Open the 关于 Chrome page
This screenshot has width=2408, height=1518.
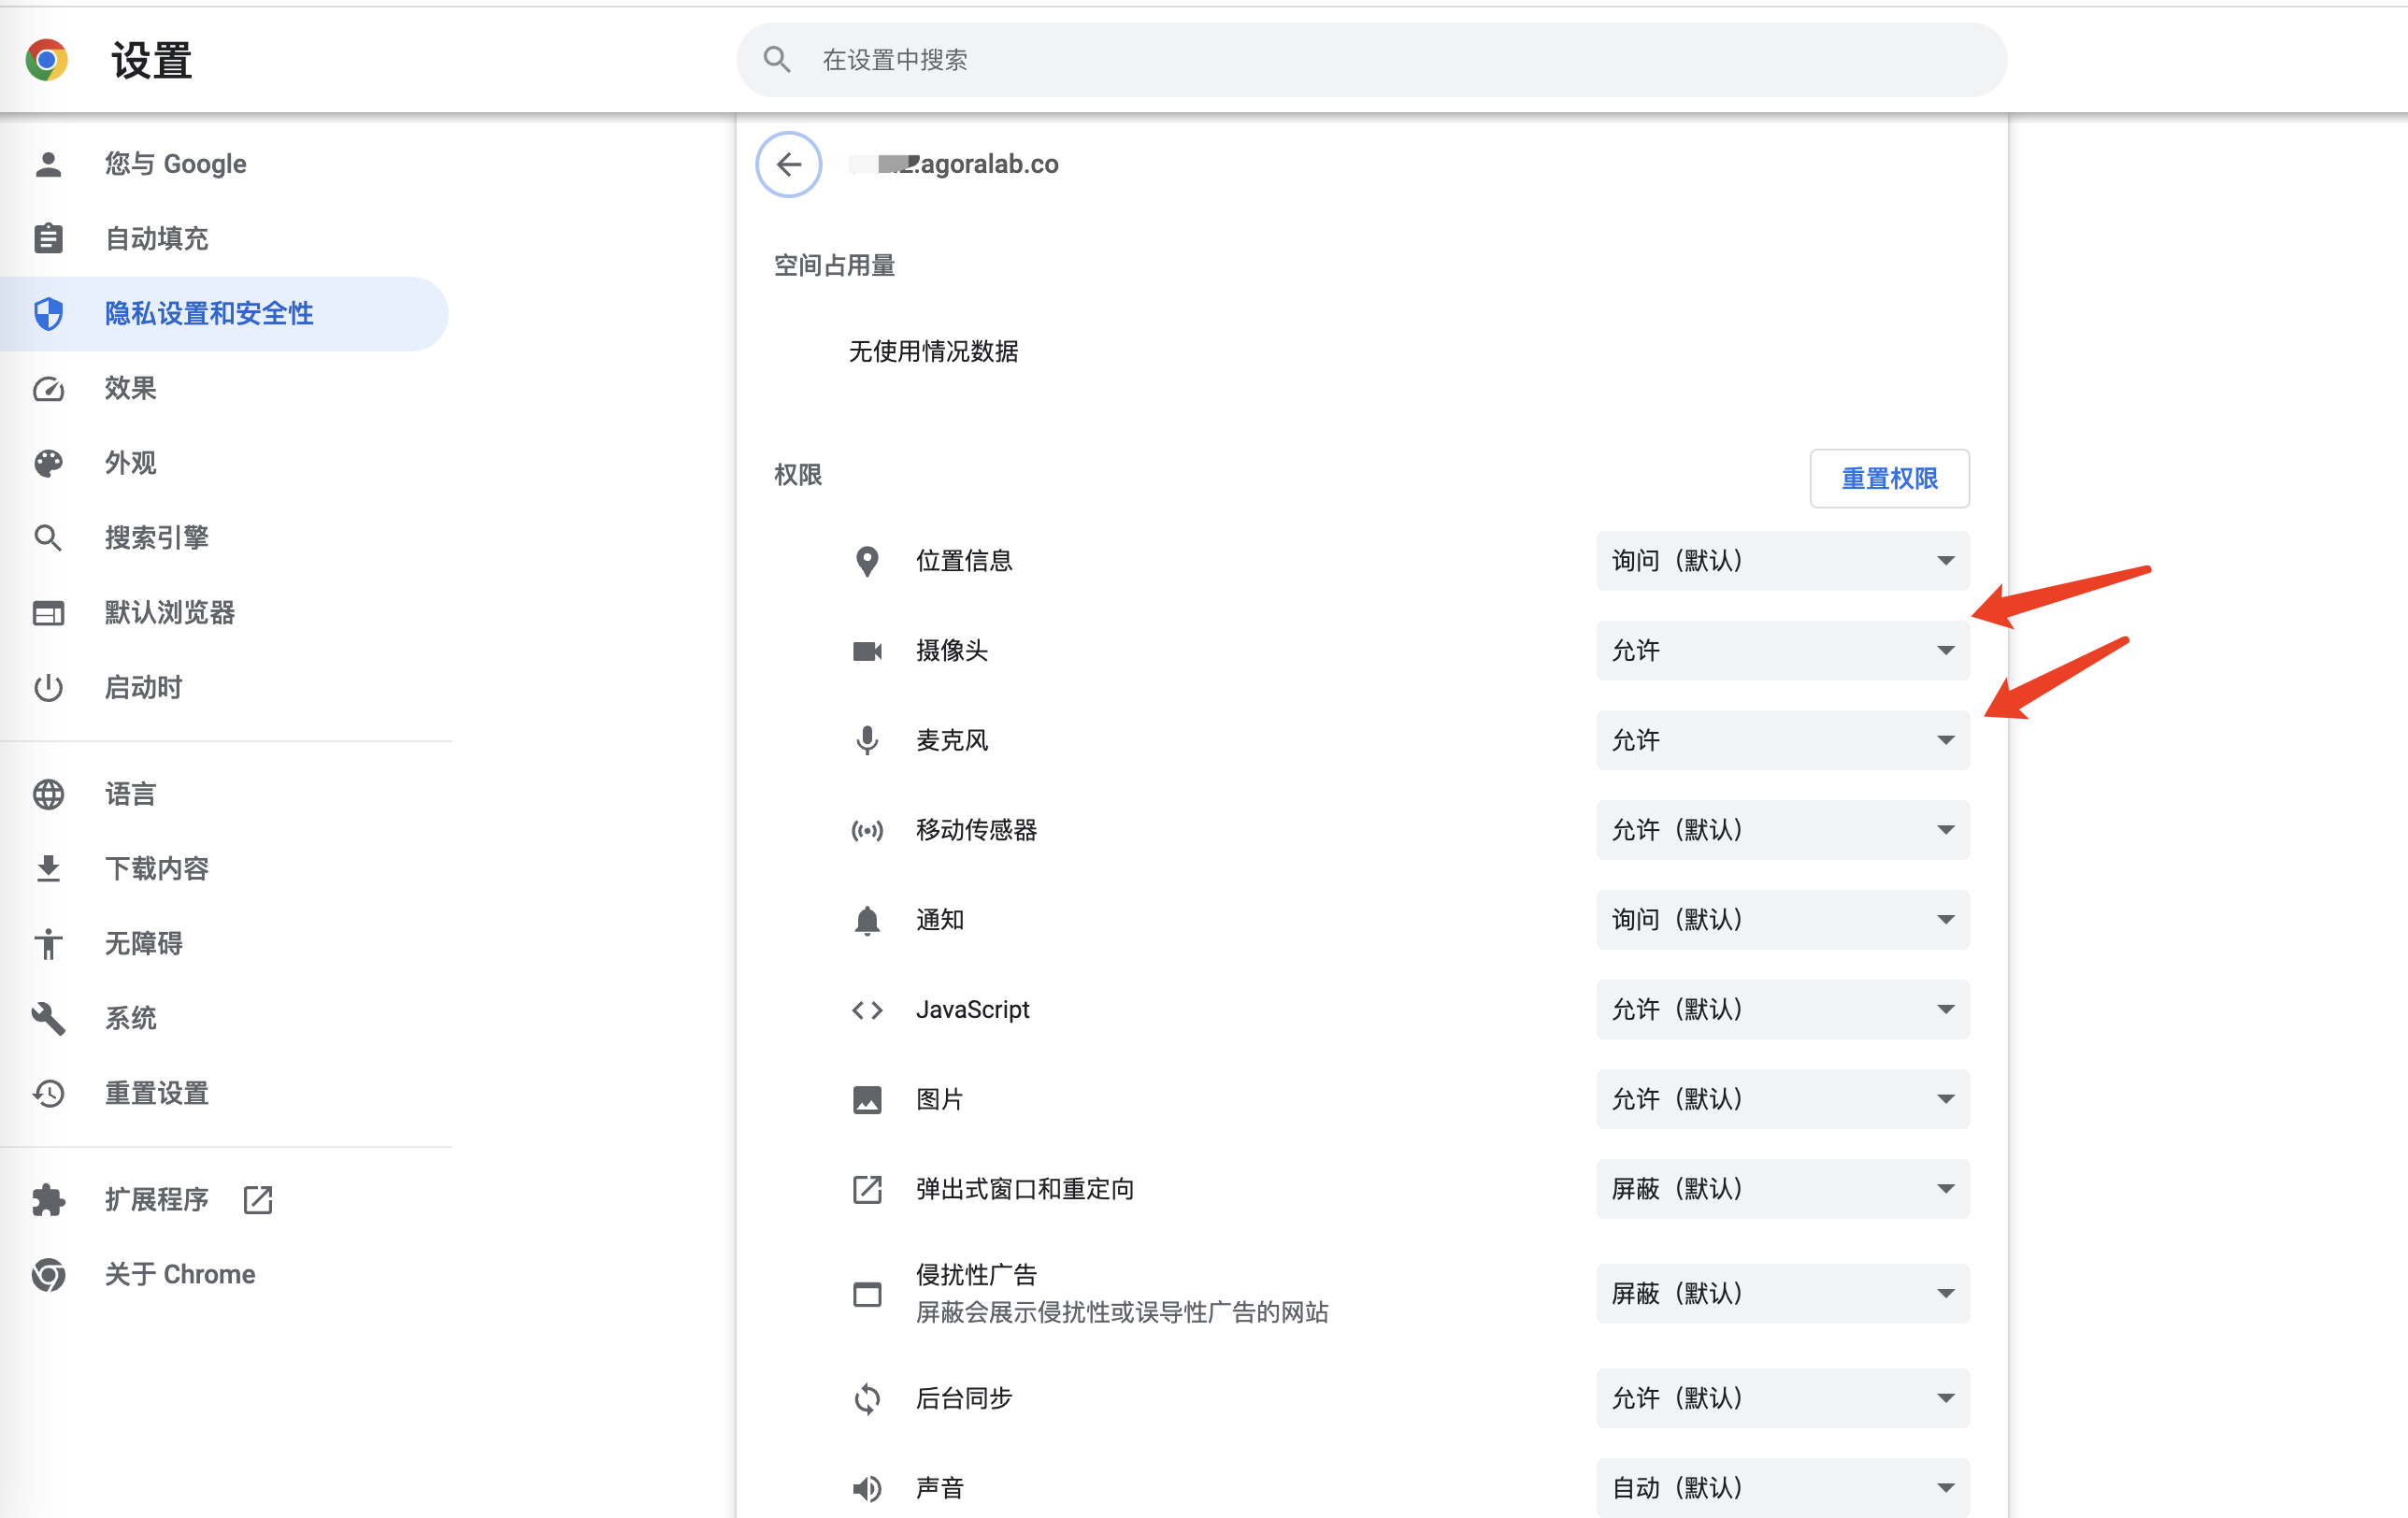click(x=224, y=1275)
